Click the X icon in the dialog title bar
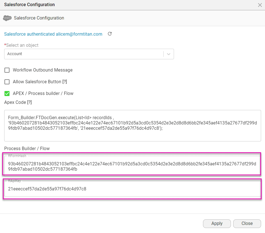The height and width of the screenshot is (233, 265). (259, 5)
